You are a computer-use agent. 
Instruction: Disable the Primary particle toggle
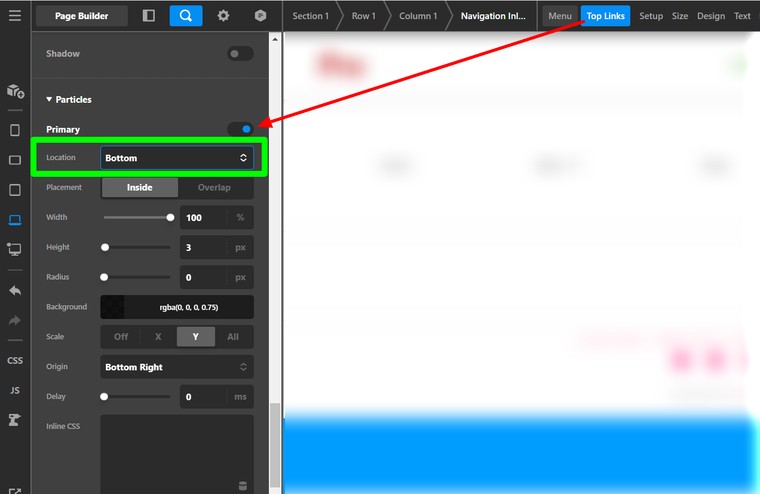pyautogui.click(x=240, y=129)
